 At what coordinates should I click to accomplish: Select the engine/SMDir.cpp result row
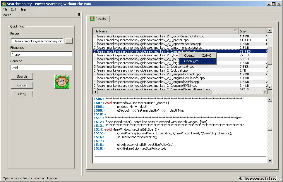tap(180, 85)
